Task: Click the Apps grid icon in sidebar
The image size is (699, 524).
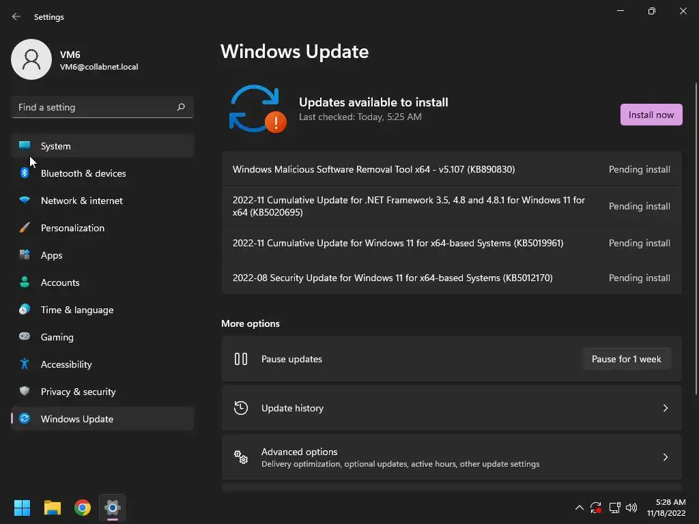Action: [25, 255]
